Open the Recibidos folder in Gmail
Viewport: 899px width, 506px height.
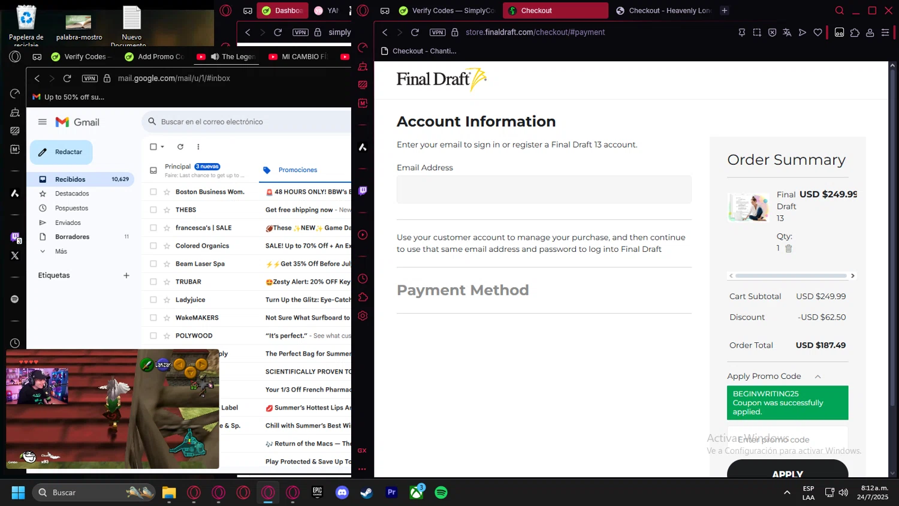pos(81,179)
